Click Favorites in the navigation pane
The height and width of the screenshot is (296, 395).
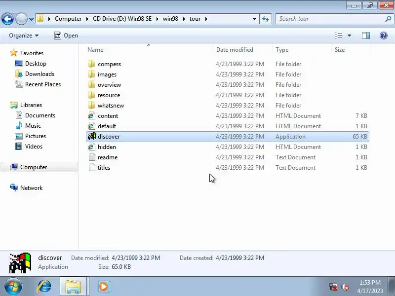(32, 53)
